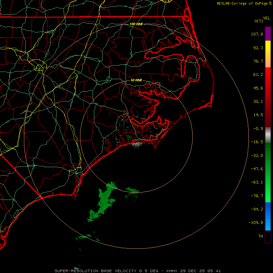The height and width of the screenshot is (273, 273).
Task: Click the Super-Resolution Base Velocity caption text
Action: (x=138, y=271)
